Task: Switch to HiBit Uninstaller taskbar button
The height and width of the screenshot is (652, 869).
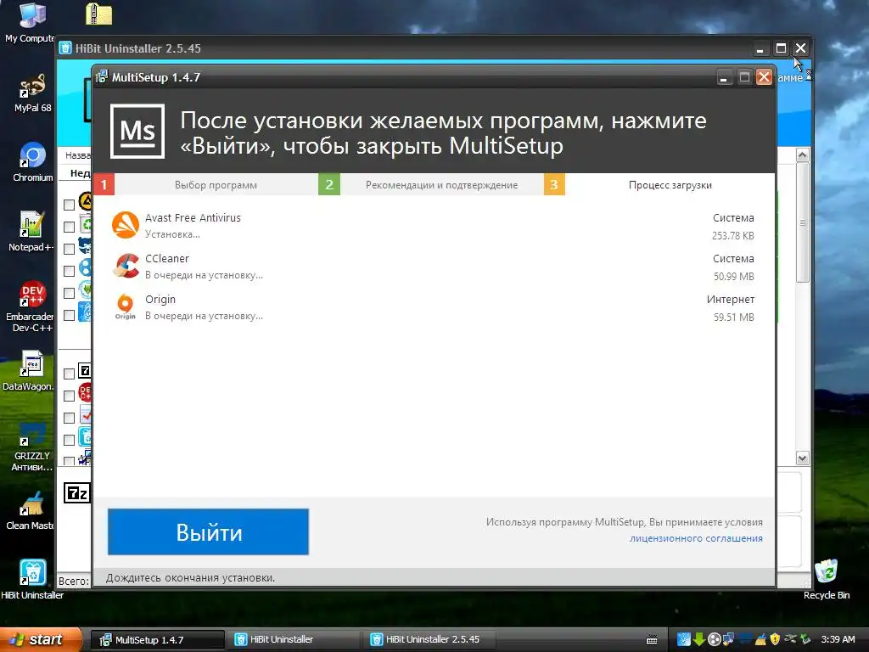Action: pos(294,640)
